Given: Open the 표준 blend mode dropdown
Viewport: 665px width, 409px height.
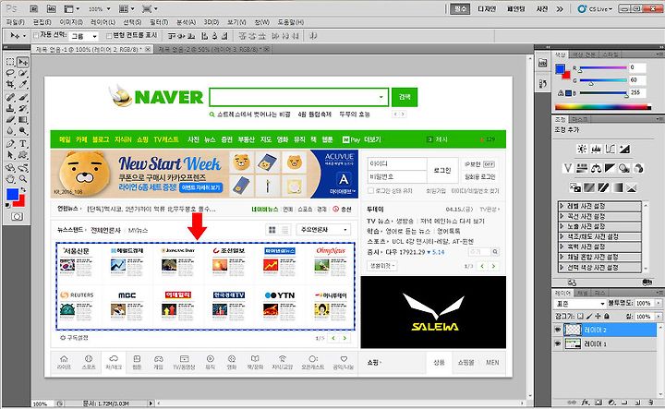Looking at the screenshot, I should pos(580,304).
